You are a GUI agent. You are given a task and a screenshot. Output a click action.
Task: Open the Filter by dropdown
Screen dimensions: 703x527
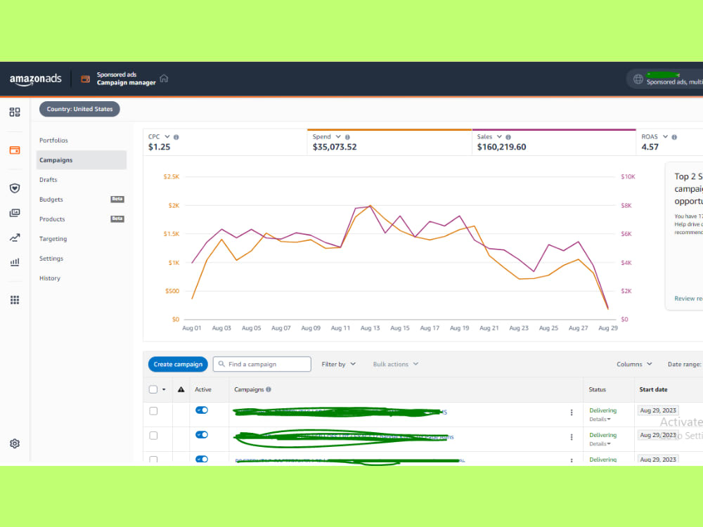(339, 364)
